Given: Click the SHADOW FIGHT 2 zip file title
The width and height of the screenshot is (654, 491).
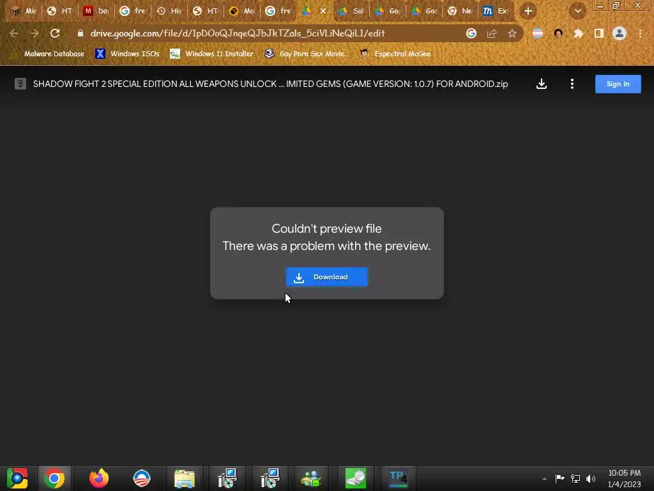Looking at the screenshot, I should 270,84.
